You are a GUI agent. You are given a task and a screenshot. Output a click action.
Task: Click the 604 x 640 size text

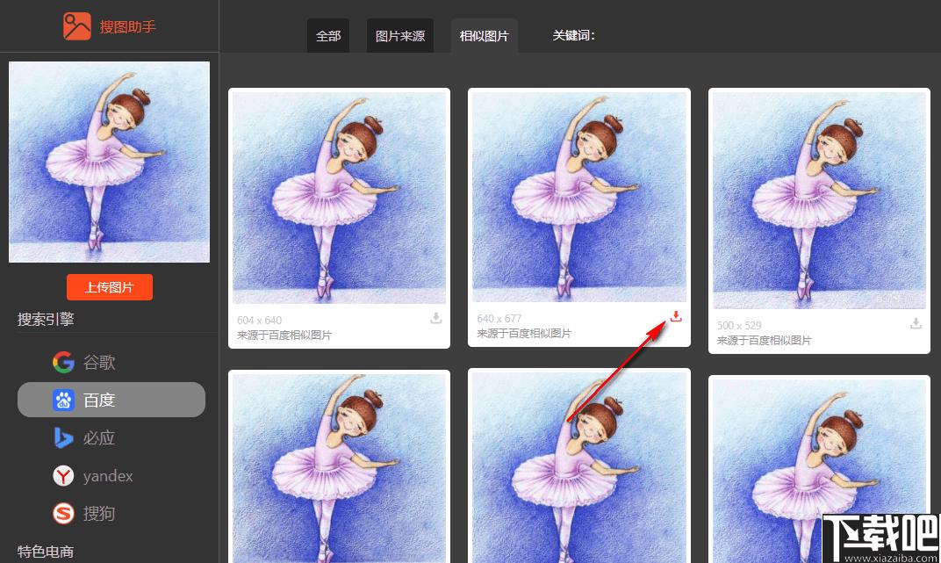tap(259, 320)
